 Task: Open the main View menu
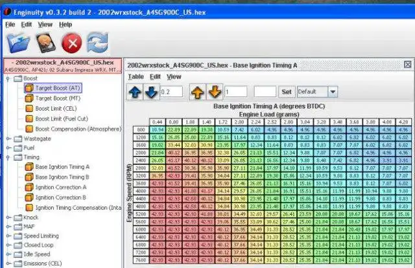point(45,25)
